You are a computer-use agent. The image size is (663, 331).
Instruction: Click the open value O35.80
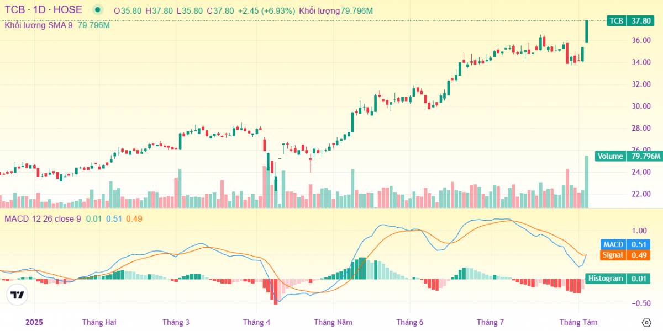point(128,11)
